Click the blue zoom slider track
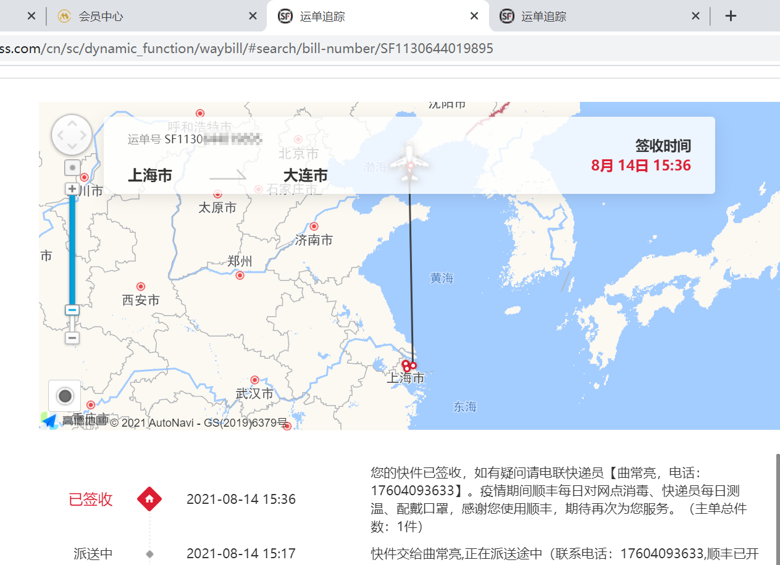This screenshot has width=780, height=565. (72, 249)
